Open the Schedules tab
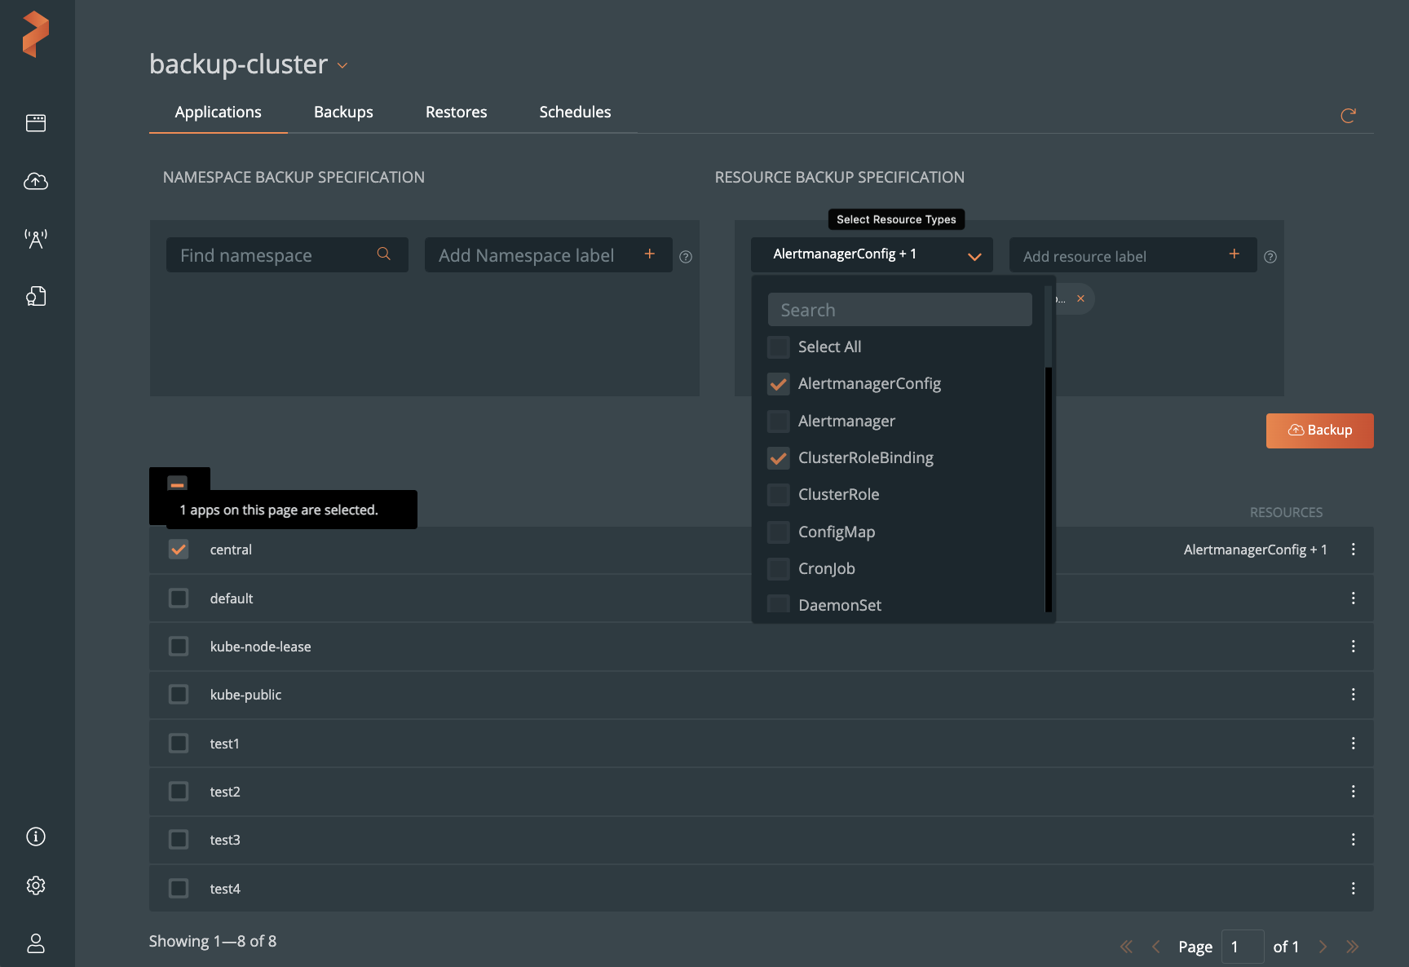Image resolution: width=1409 pixels, height=967 pixels. 575,113
